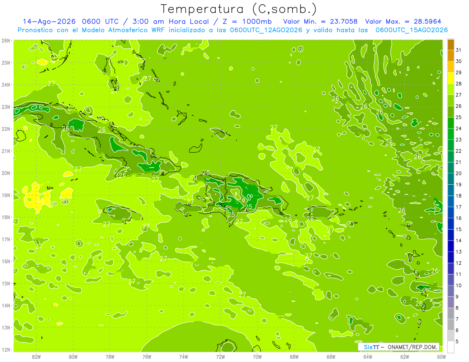The width and height of the screenshot is (469, 362).
Task: Select the dark blue swatch between 12 and 13
Action: tap(451, 257)
